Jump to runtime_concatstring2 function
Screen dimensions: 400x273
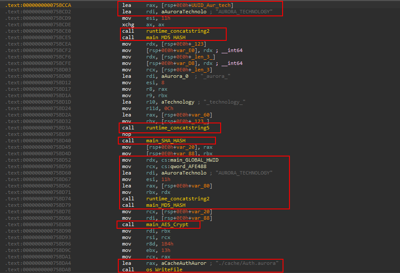tap(177, 31)
